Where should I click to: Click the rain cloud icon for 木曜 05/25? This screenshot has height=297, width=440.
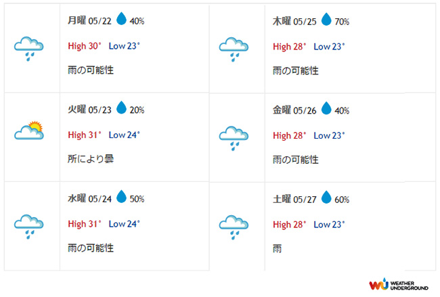point(234,49)
